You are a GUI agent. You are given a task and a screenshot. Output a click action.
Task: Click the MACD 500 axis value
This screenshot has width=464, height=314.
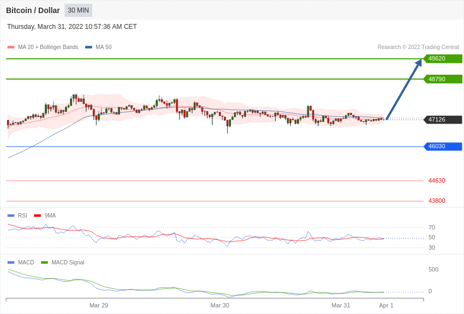coord(433,269)
